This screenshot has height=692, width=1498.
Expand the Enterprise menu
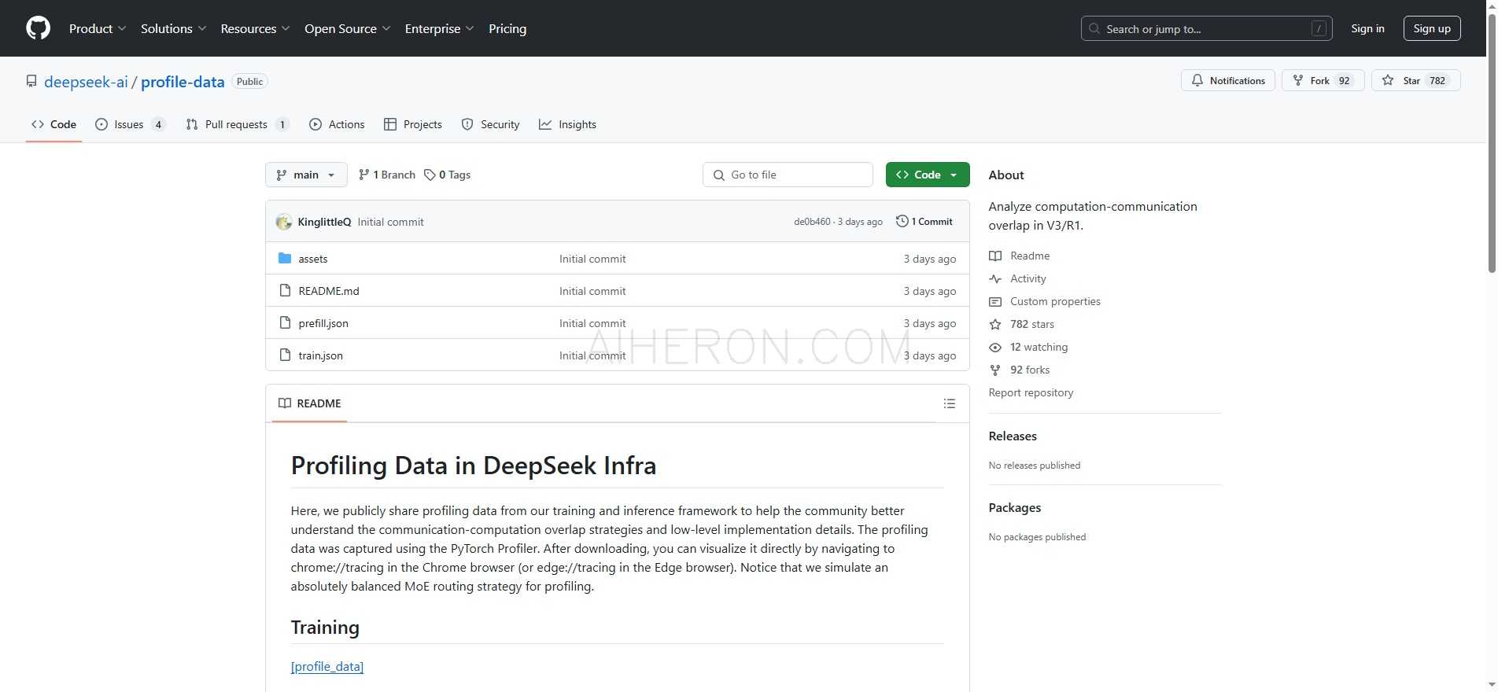(x=440, y=28)
